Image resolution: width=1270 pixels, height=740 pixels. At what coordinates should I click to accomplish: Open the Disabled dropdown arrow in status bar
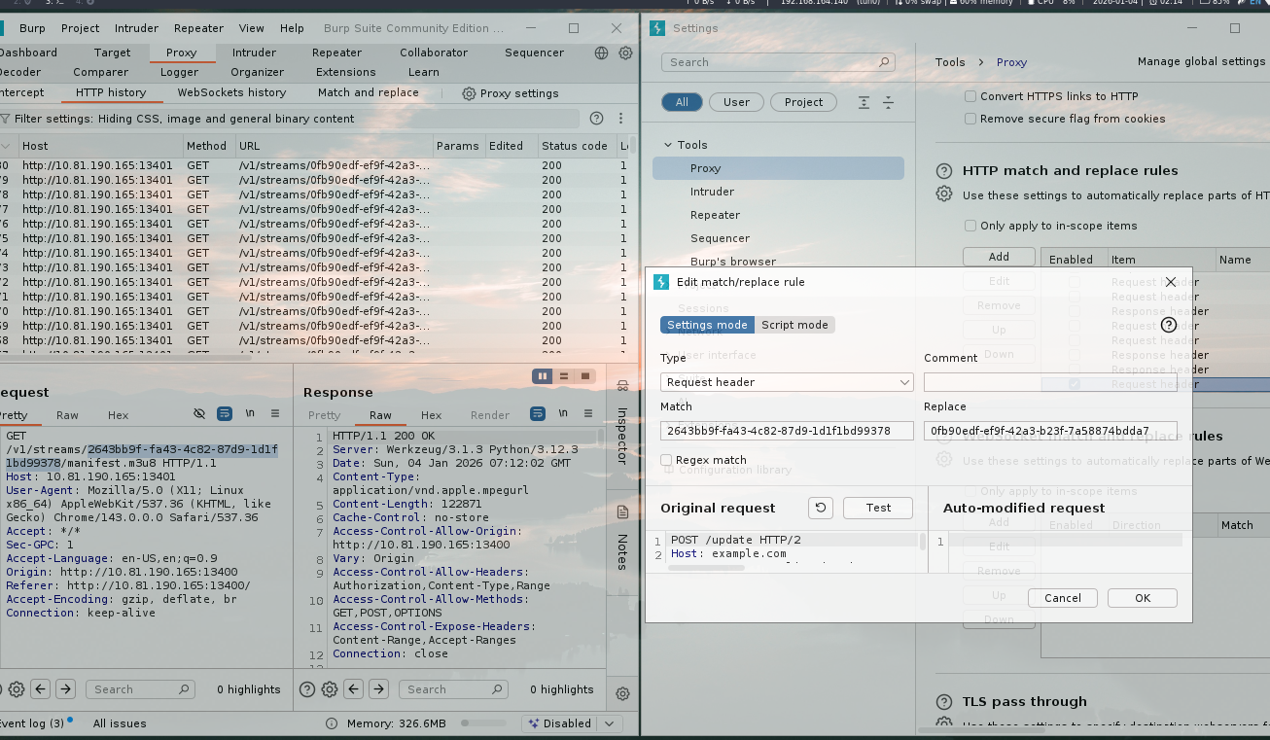pyautogui.click(x=610, y=723)
